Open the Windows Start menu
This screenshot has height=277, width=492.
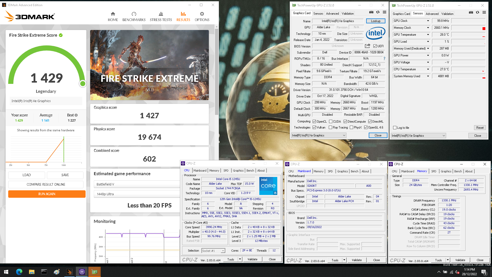6,272
